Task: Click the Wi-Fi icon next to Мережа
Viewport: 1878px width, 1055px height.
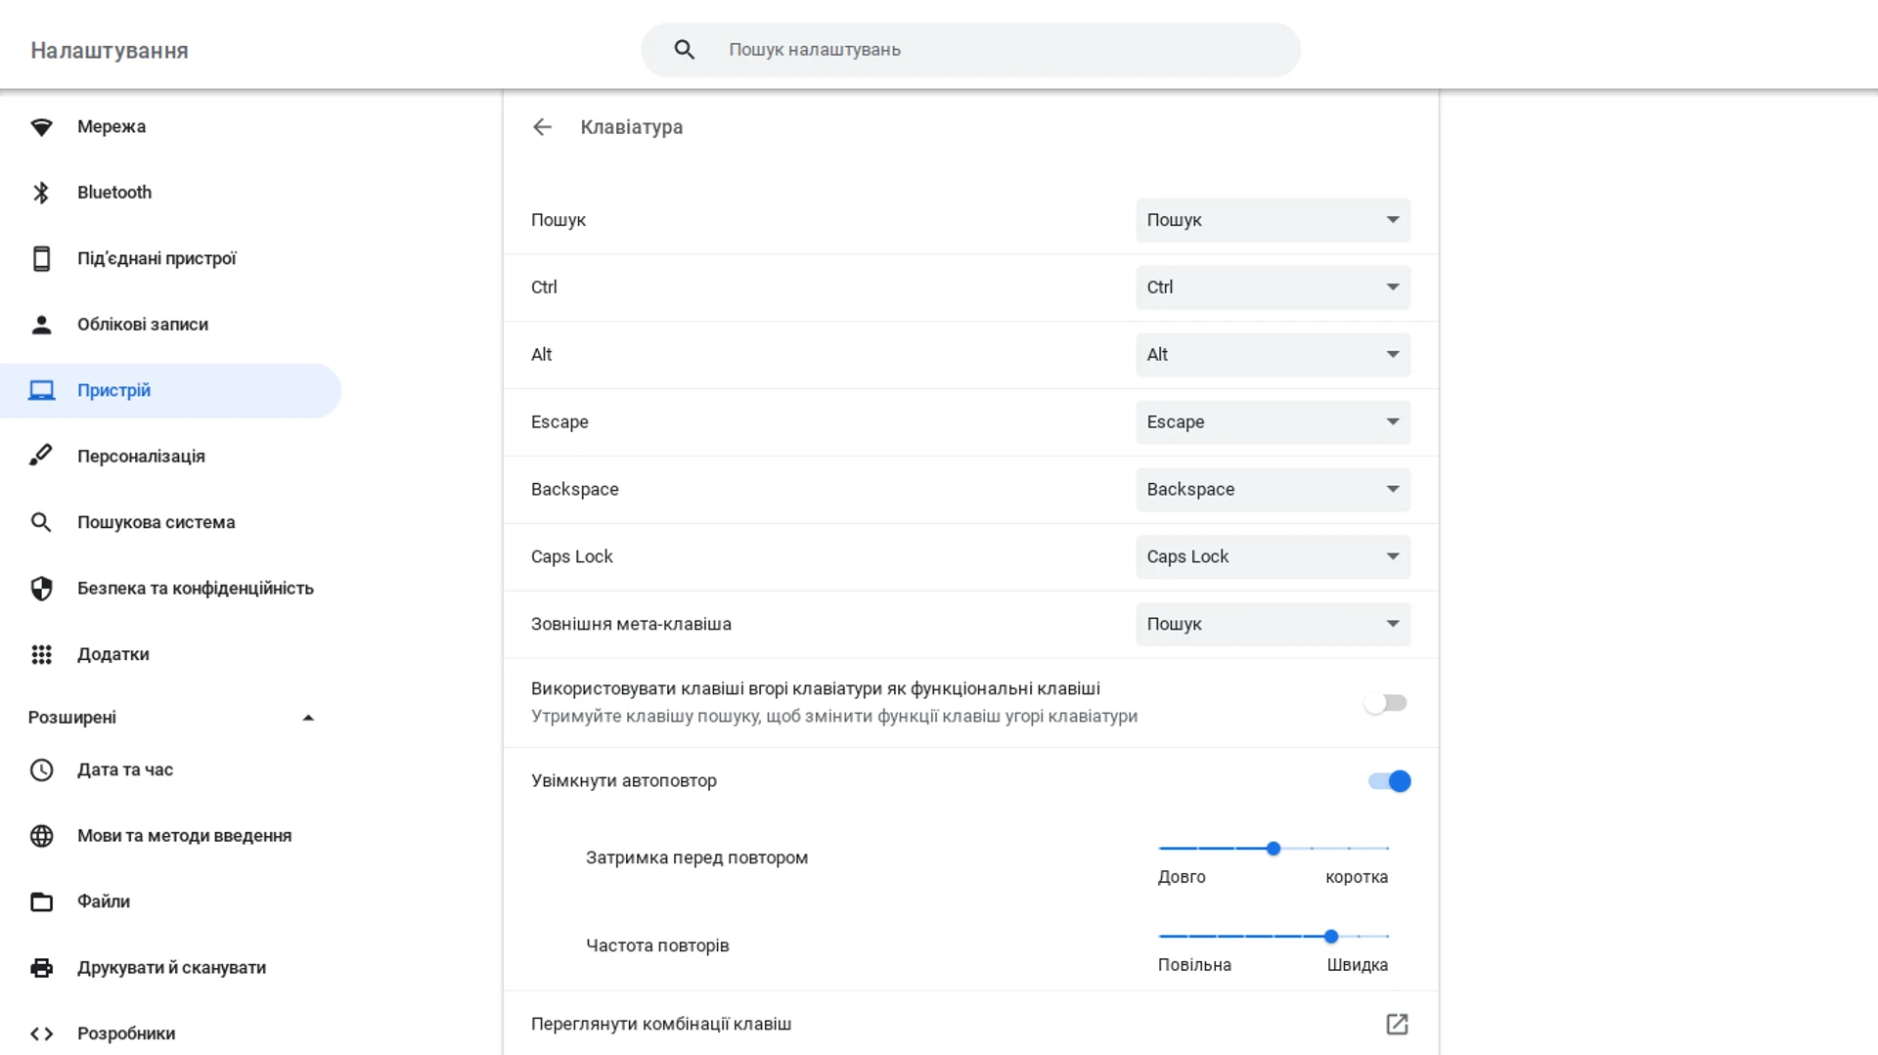Action: click(x=41, y=127)
